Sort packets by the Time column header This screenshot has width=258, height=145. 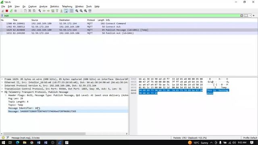15,20
